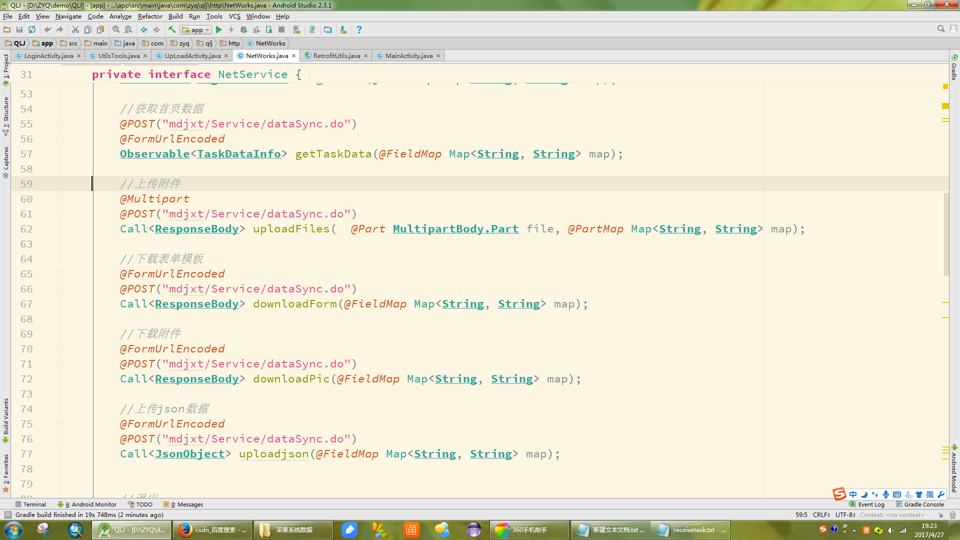Collapse fold marker at line 60
Image resolution: width=960 pixels, height=540 pixels.
[x=59, y=199]
